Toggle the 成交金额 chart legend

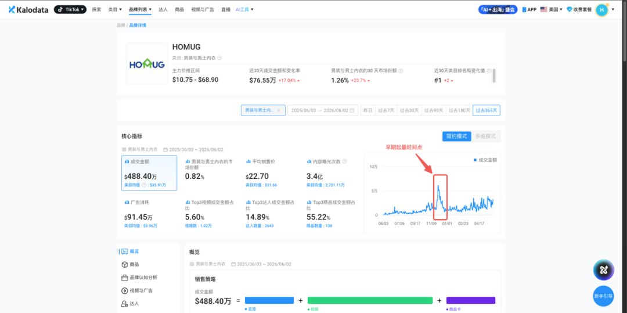[x=485, y=160]
